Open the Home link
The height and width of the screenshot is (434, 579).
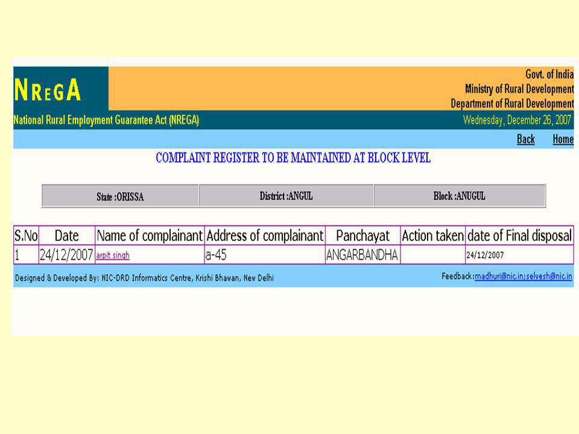(563, 139)
